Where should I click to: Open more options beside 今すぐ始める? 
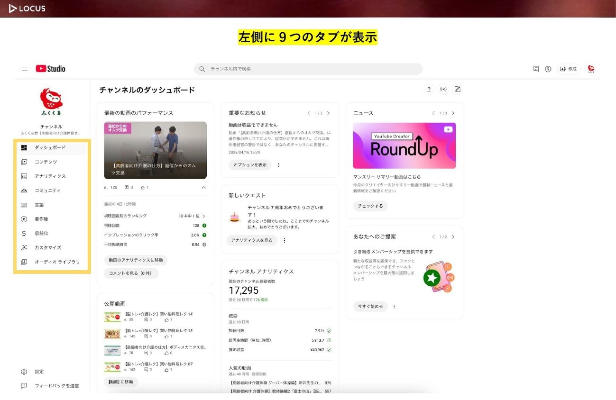pyautogui.click(x=394, y=306)
